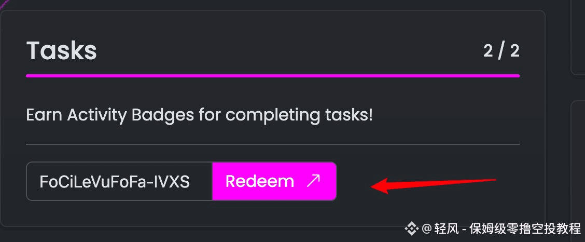Click the Binance diamond logo in the watermark
585x242 pixels.
412,229
